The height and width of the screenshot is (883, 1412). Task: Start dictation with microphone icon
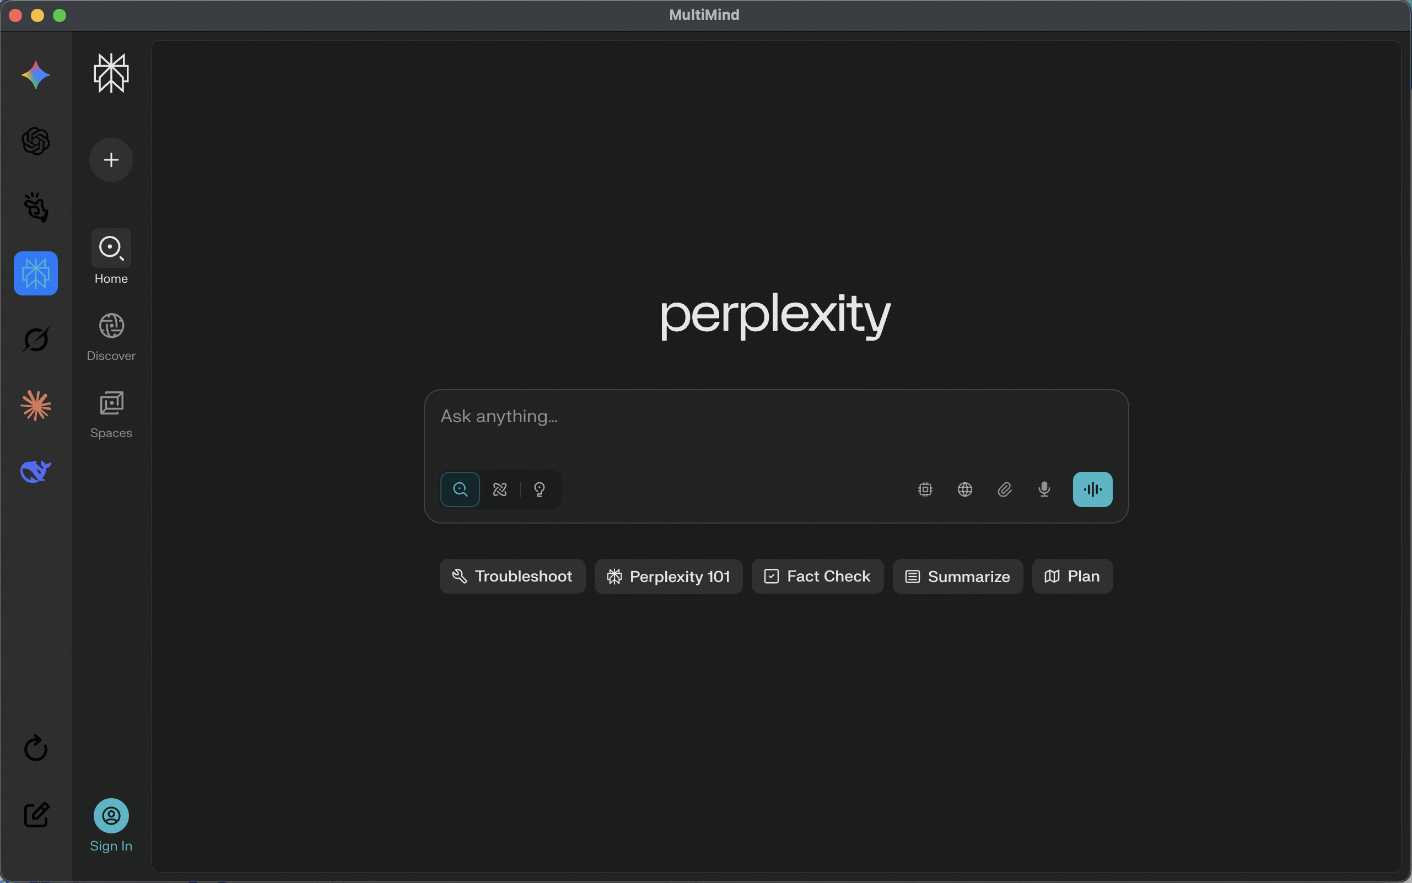(x=1044, y=489)
